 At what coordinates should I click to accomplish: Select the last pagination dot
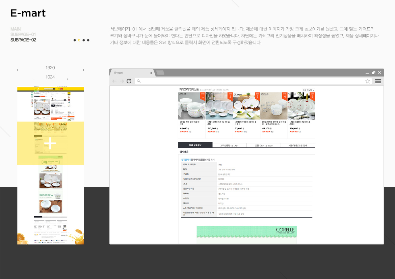[88, 40]
